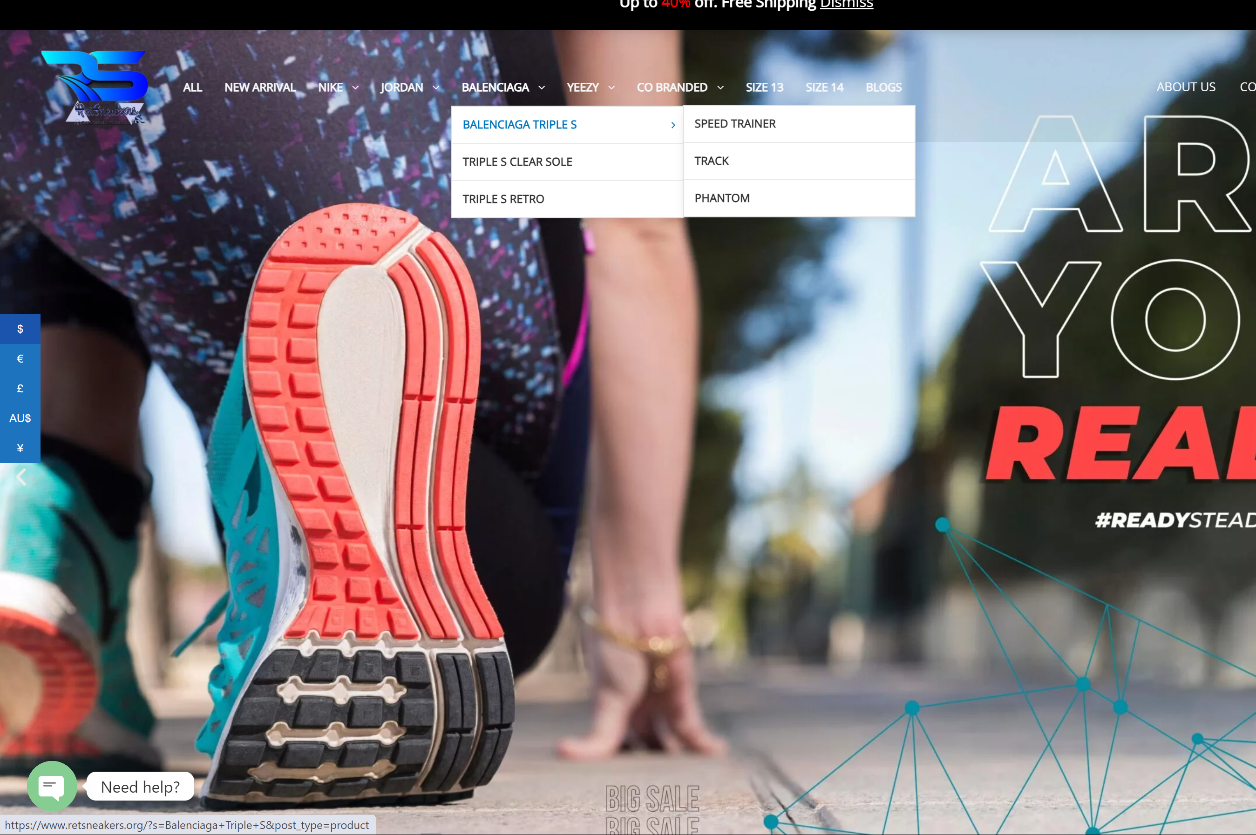Select Balenciaga Triple S submenu entry

click(566, 125)
